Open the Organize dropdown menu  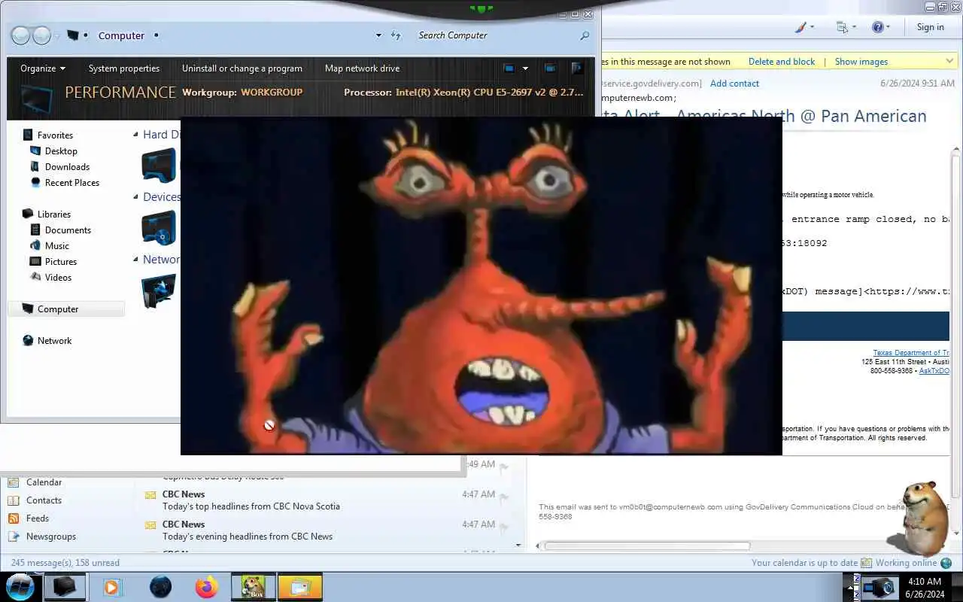[43, 68]
